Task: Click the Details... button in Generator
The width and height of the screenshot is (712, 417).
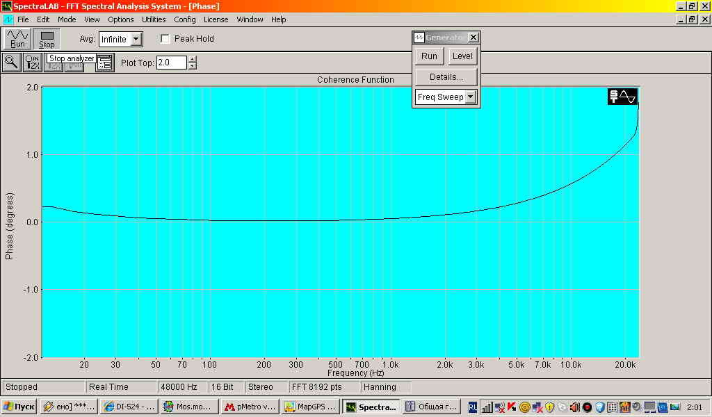Action: tap(446, 76)
